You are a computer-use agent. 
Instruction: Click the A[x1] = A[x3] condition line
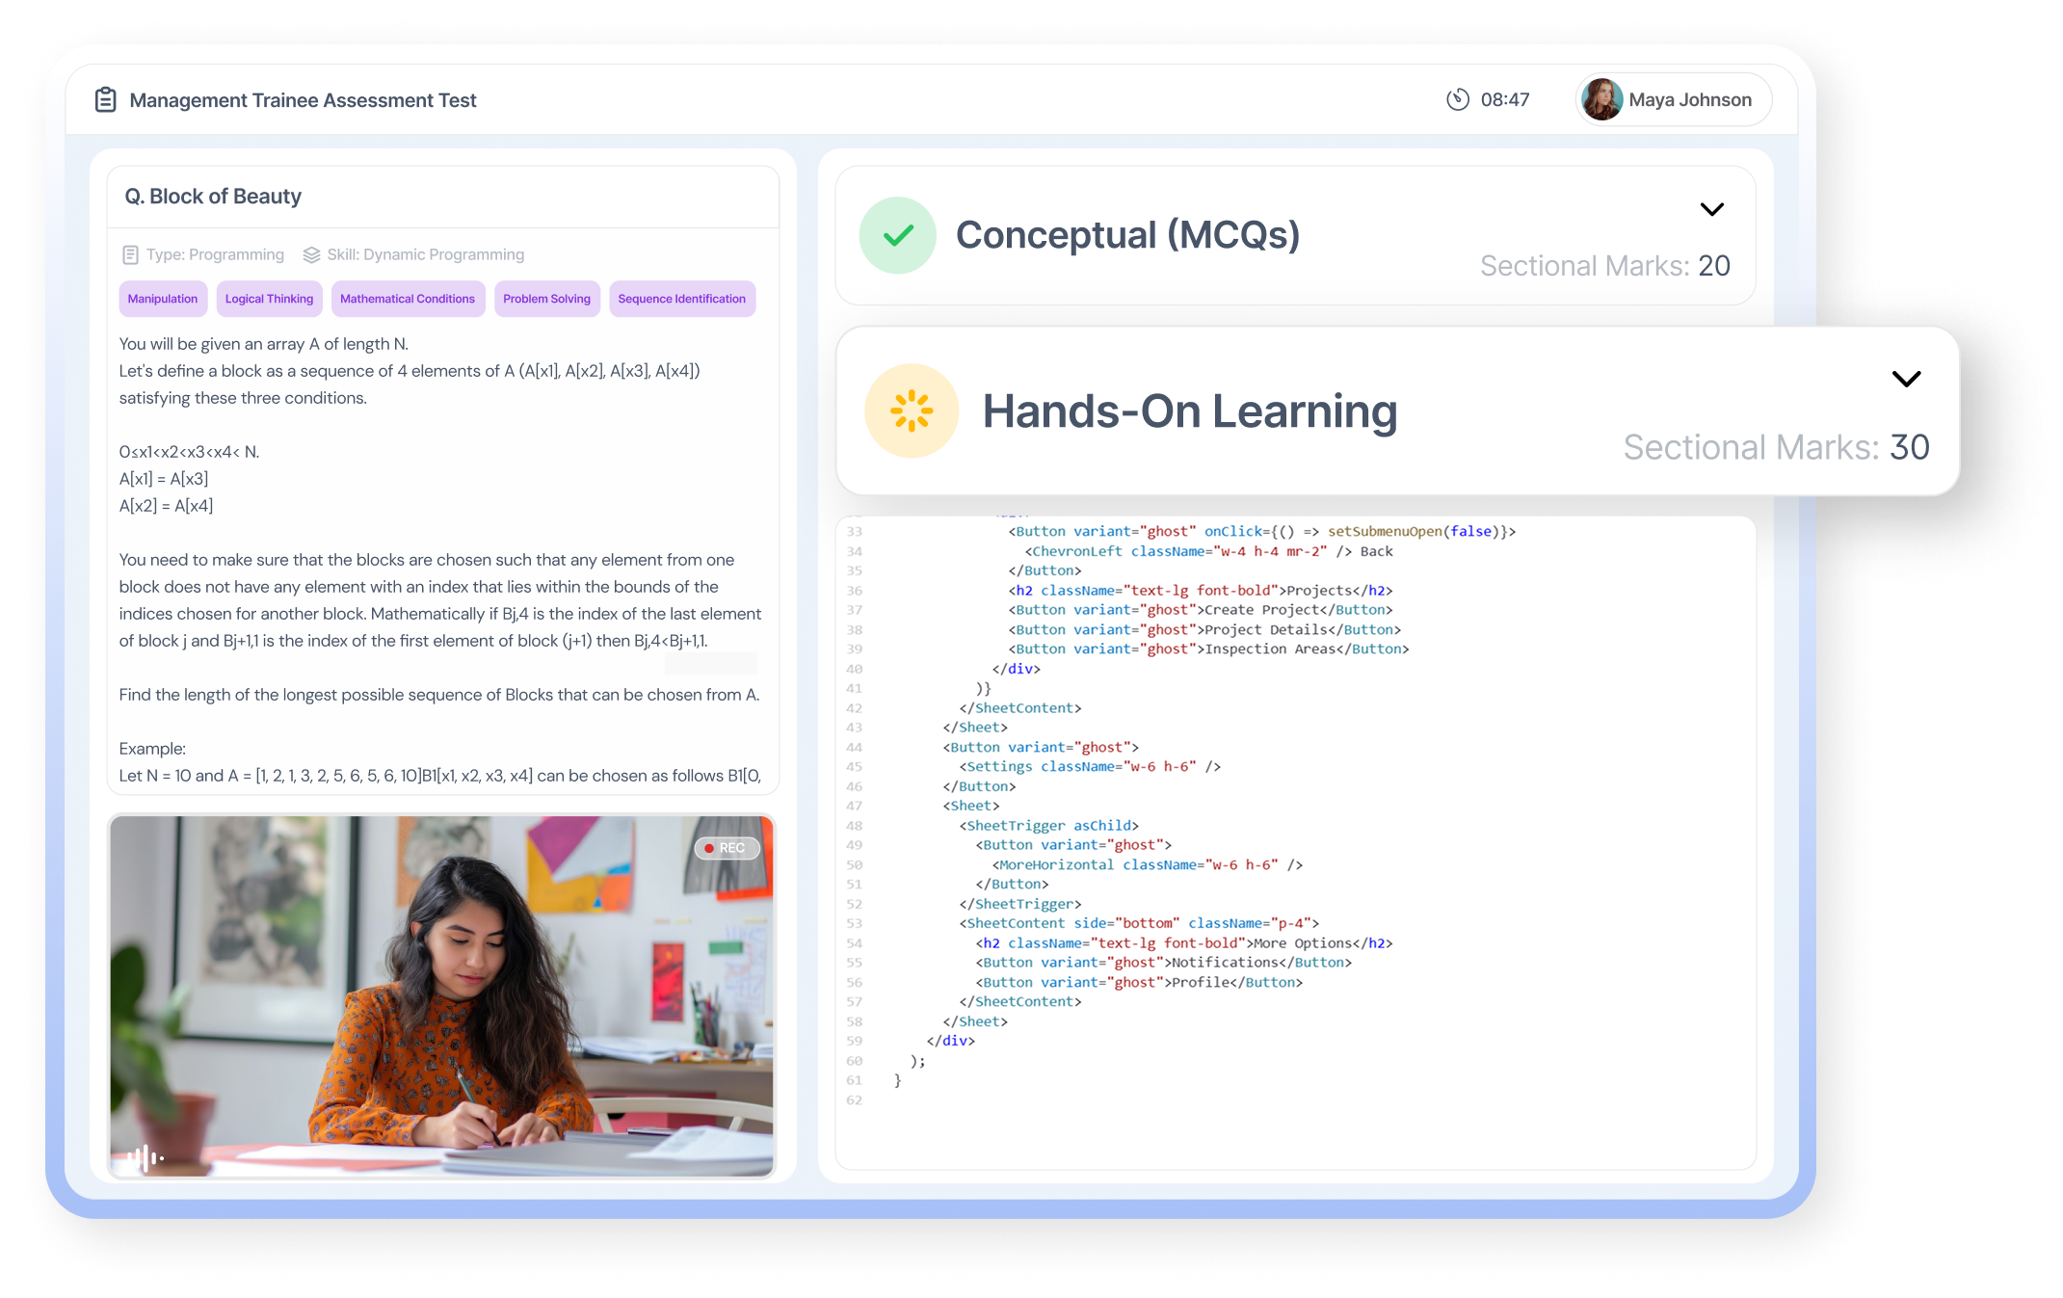tap(164, 479)
